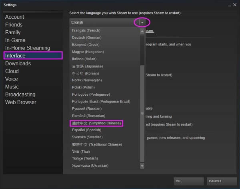Choose Français (French) language option
This screenshot has height=189, width=240.
(86, 31)
